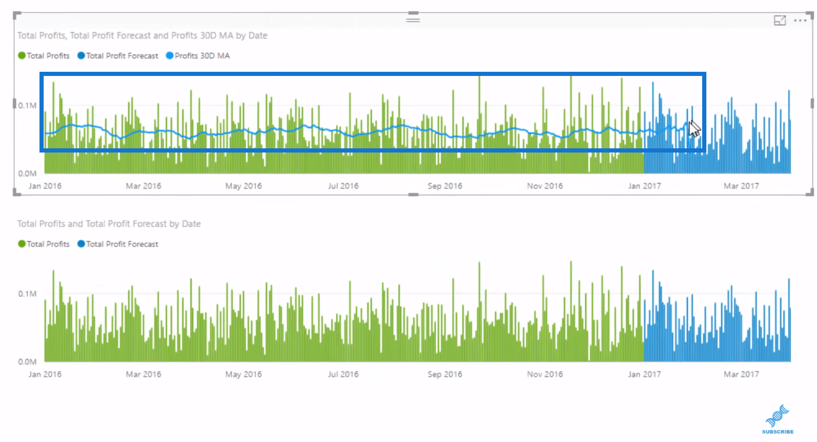Viewport: 817px width, 442px height.
Task: Click the Sep 2016 axis label in top chart
Action: tap(444, 186)
